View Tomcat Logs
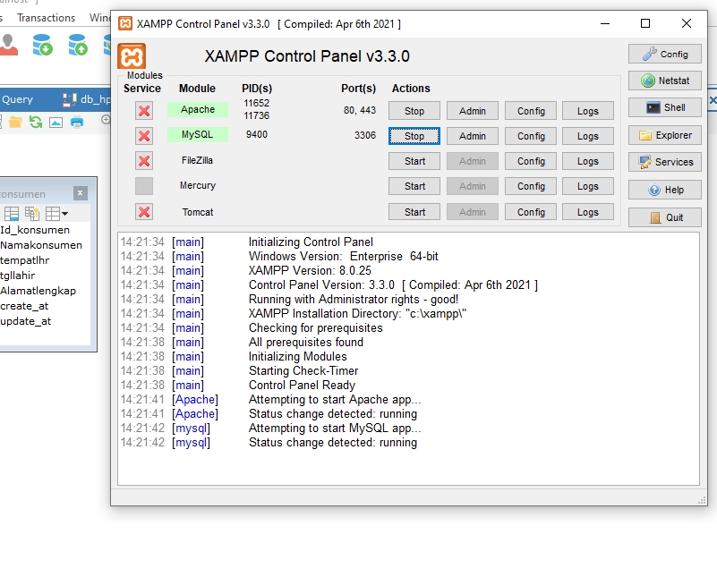The image size is (717, 577). click(x=587, y=212)
